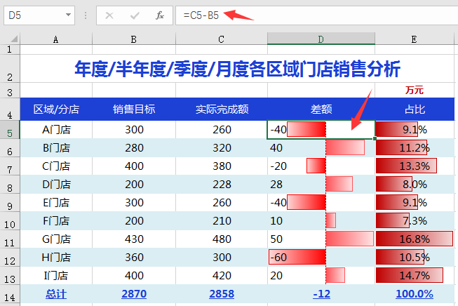Click the Cancel (X) formula bar icon
The height and width of the screenshot is (306, 458).
(x=109, y=15)
